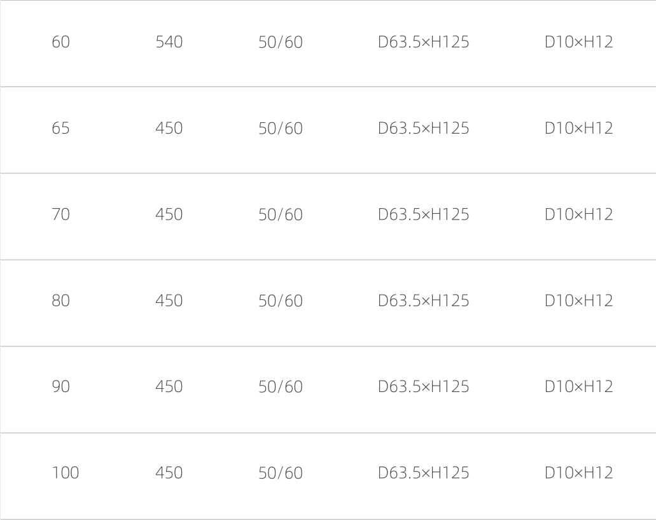
Task: Click the cell showing 540
Action: click(169, 43)
